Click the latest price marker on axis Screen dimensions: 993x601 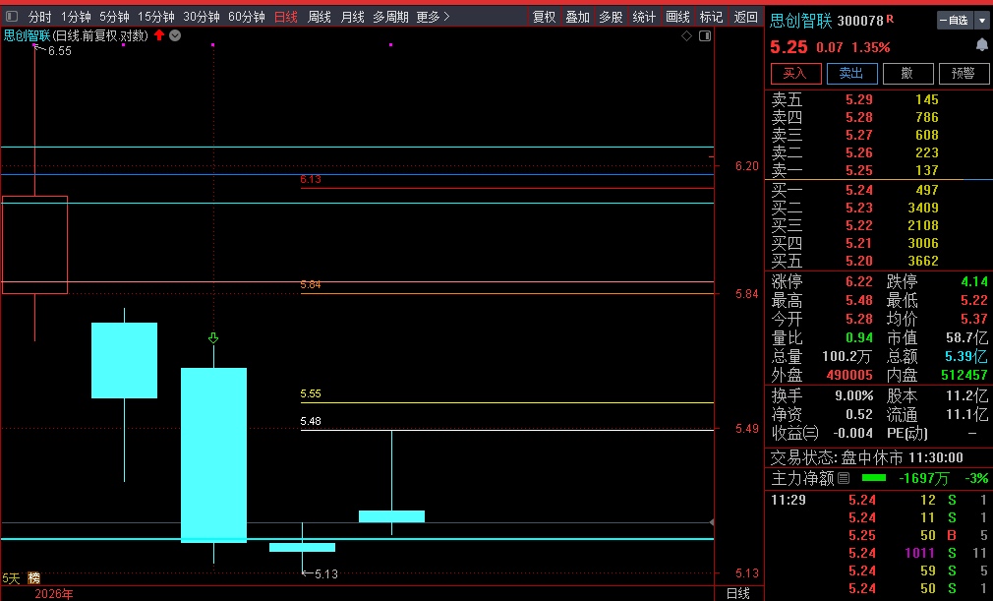tap(712, 522)
